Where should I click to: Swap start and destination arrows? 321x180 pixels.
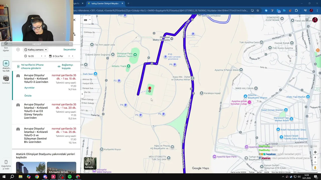(74, 34)
